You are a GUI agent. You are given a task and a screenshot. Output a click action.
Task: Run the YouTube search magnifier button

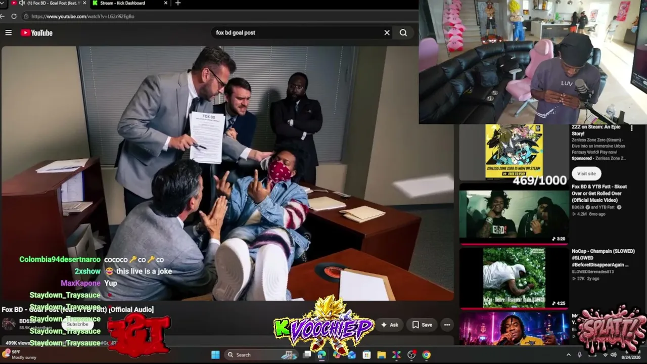(403, 33)
